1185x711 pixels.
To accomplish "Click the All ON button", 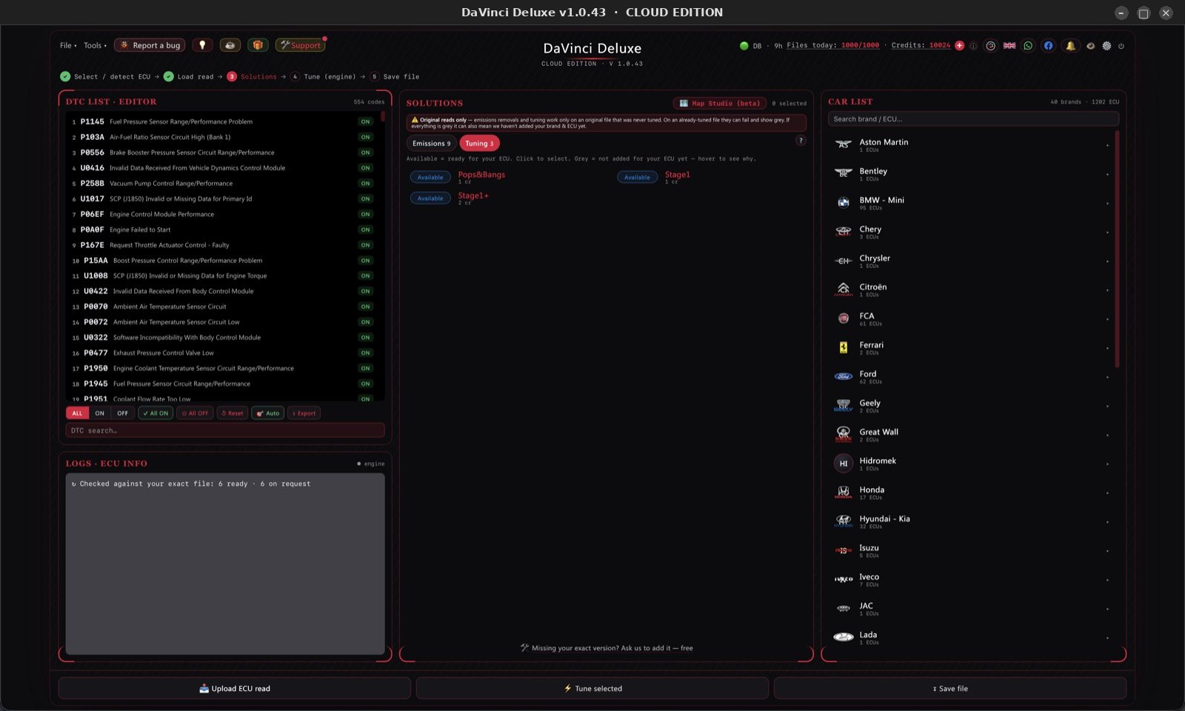I will [x=156, y=413].
